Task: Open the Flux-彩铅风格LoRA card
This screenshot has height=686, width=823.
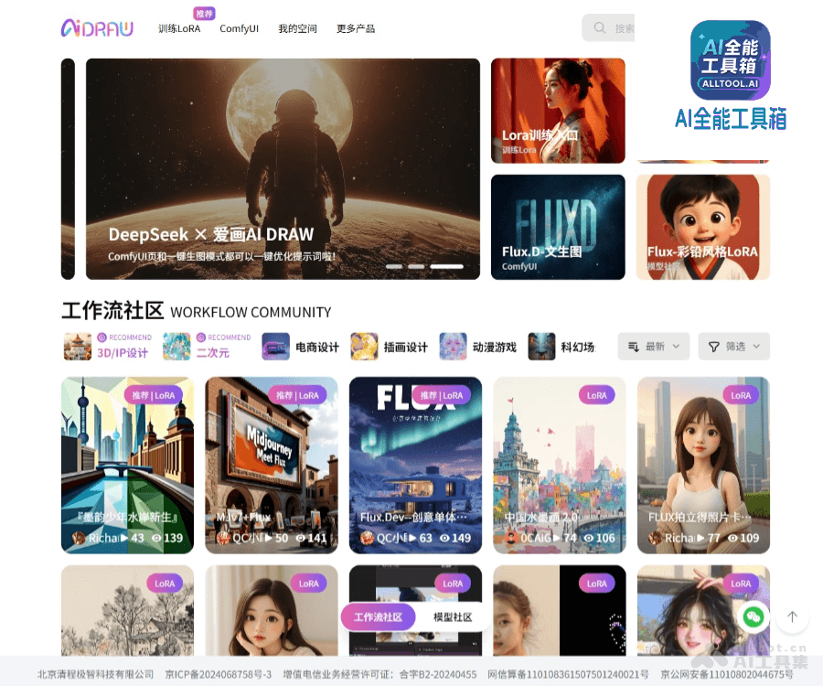Action: [x=703, y=227]
